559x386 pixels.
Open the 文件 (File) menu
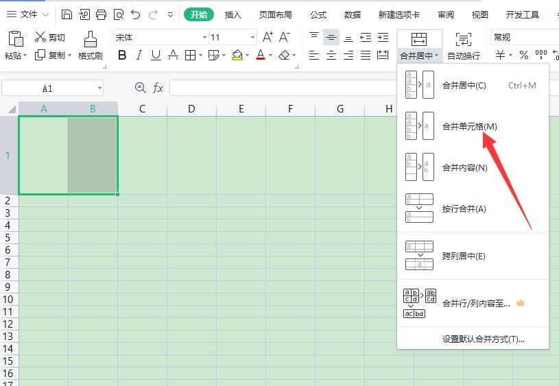pyautogui.click(x=27, y=14)
